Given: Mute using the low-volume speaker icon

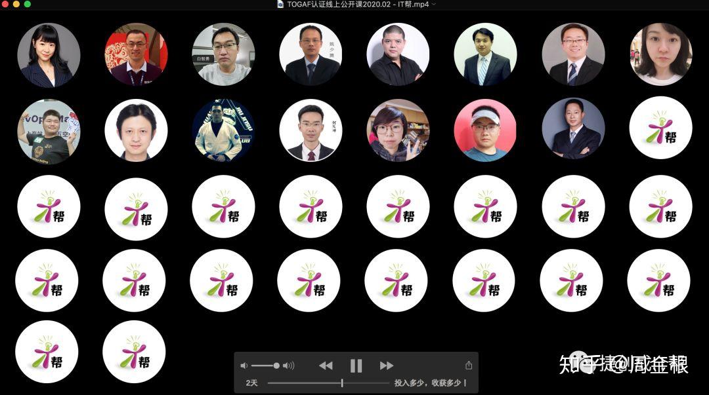Looking at the screenshot, I should [244, 366].
